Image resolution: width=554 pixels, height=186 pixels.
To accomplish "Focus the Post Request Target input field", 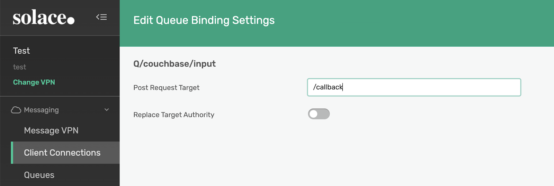I will [414, 87].
